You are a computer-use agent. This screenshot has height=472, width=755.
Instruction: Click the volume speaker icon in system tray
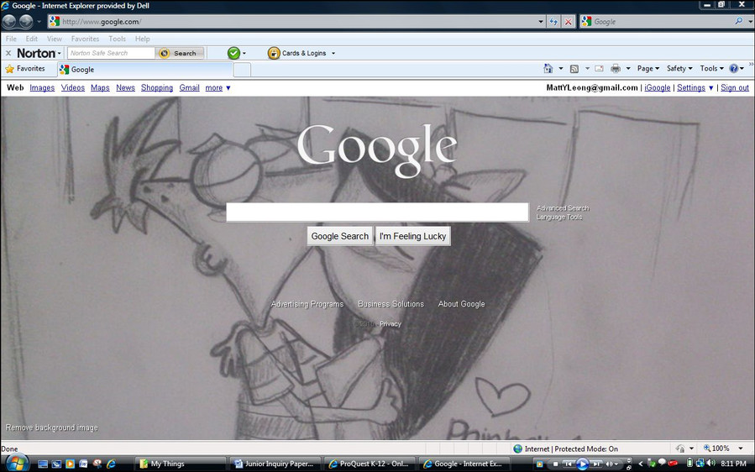[711, 464]
